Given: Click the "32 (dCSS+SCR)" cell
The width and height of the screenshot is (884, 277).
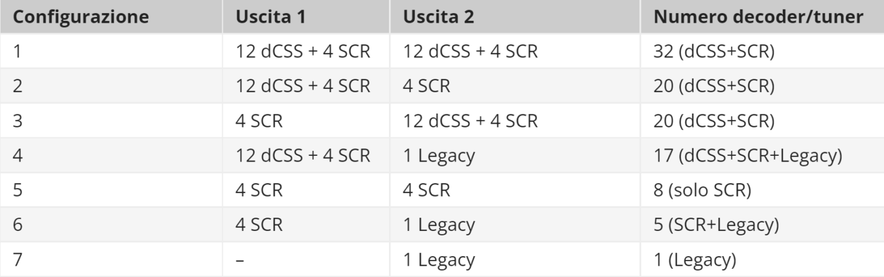Looking at the screenshot, I should coord(714,52).
